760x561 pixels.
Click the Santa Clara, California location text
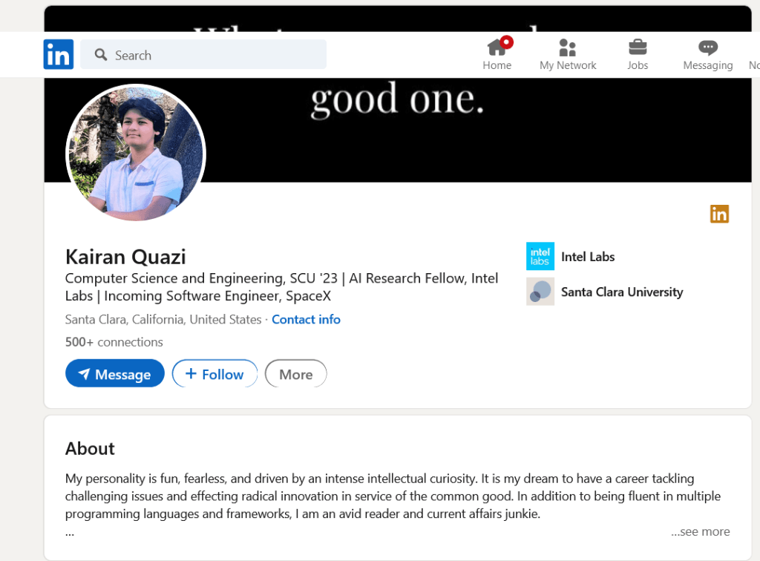163,320
